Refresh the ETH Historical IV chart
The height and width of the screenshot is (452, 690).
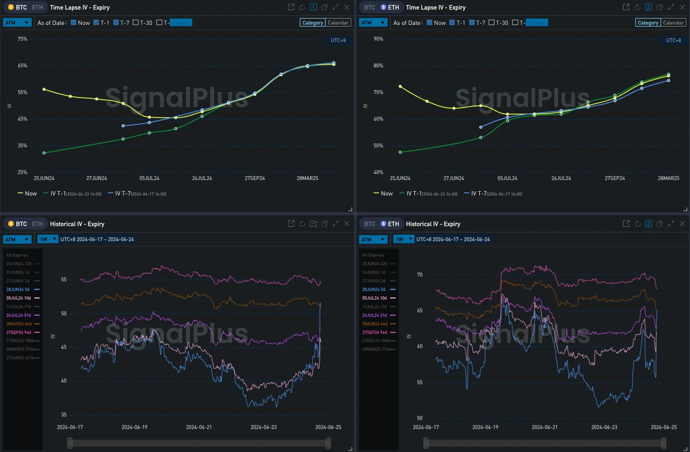point(637,224)
